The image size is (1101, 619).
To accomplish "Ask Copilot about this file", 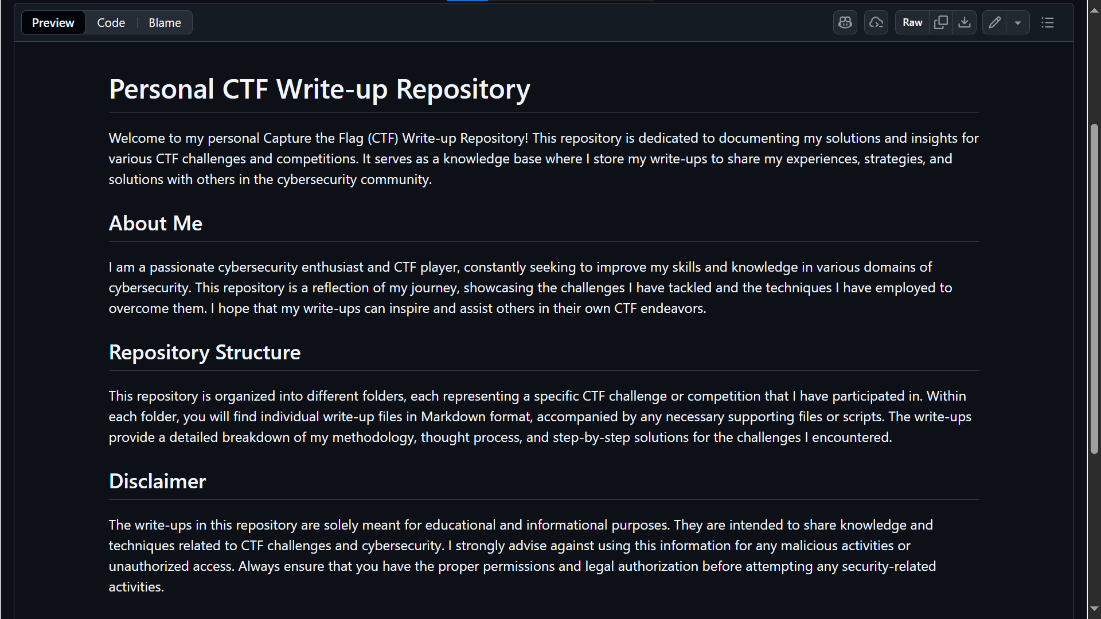I will (x=845, y=22).
